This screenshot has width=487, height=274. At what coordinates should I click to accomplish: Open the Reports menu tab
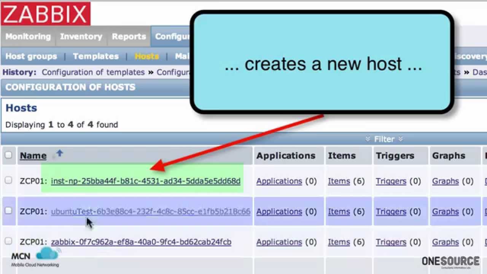click(129, 37)
